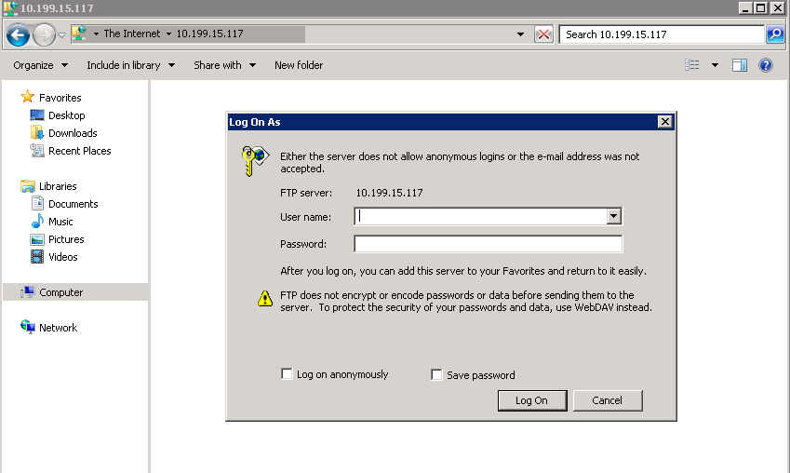Enable Log on anonymously checkbox
790x473 pixels.
(287, 373)
